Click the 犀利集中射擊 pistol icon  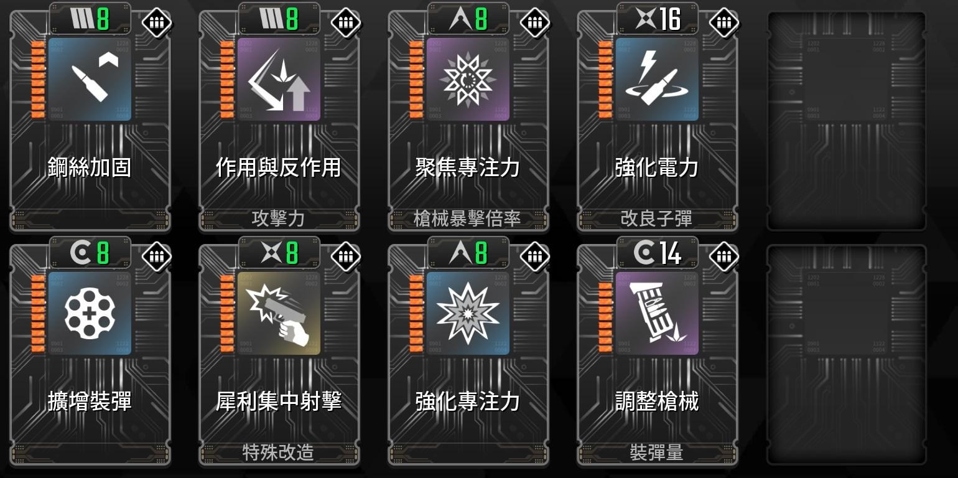(279, 313)
